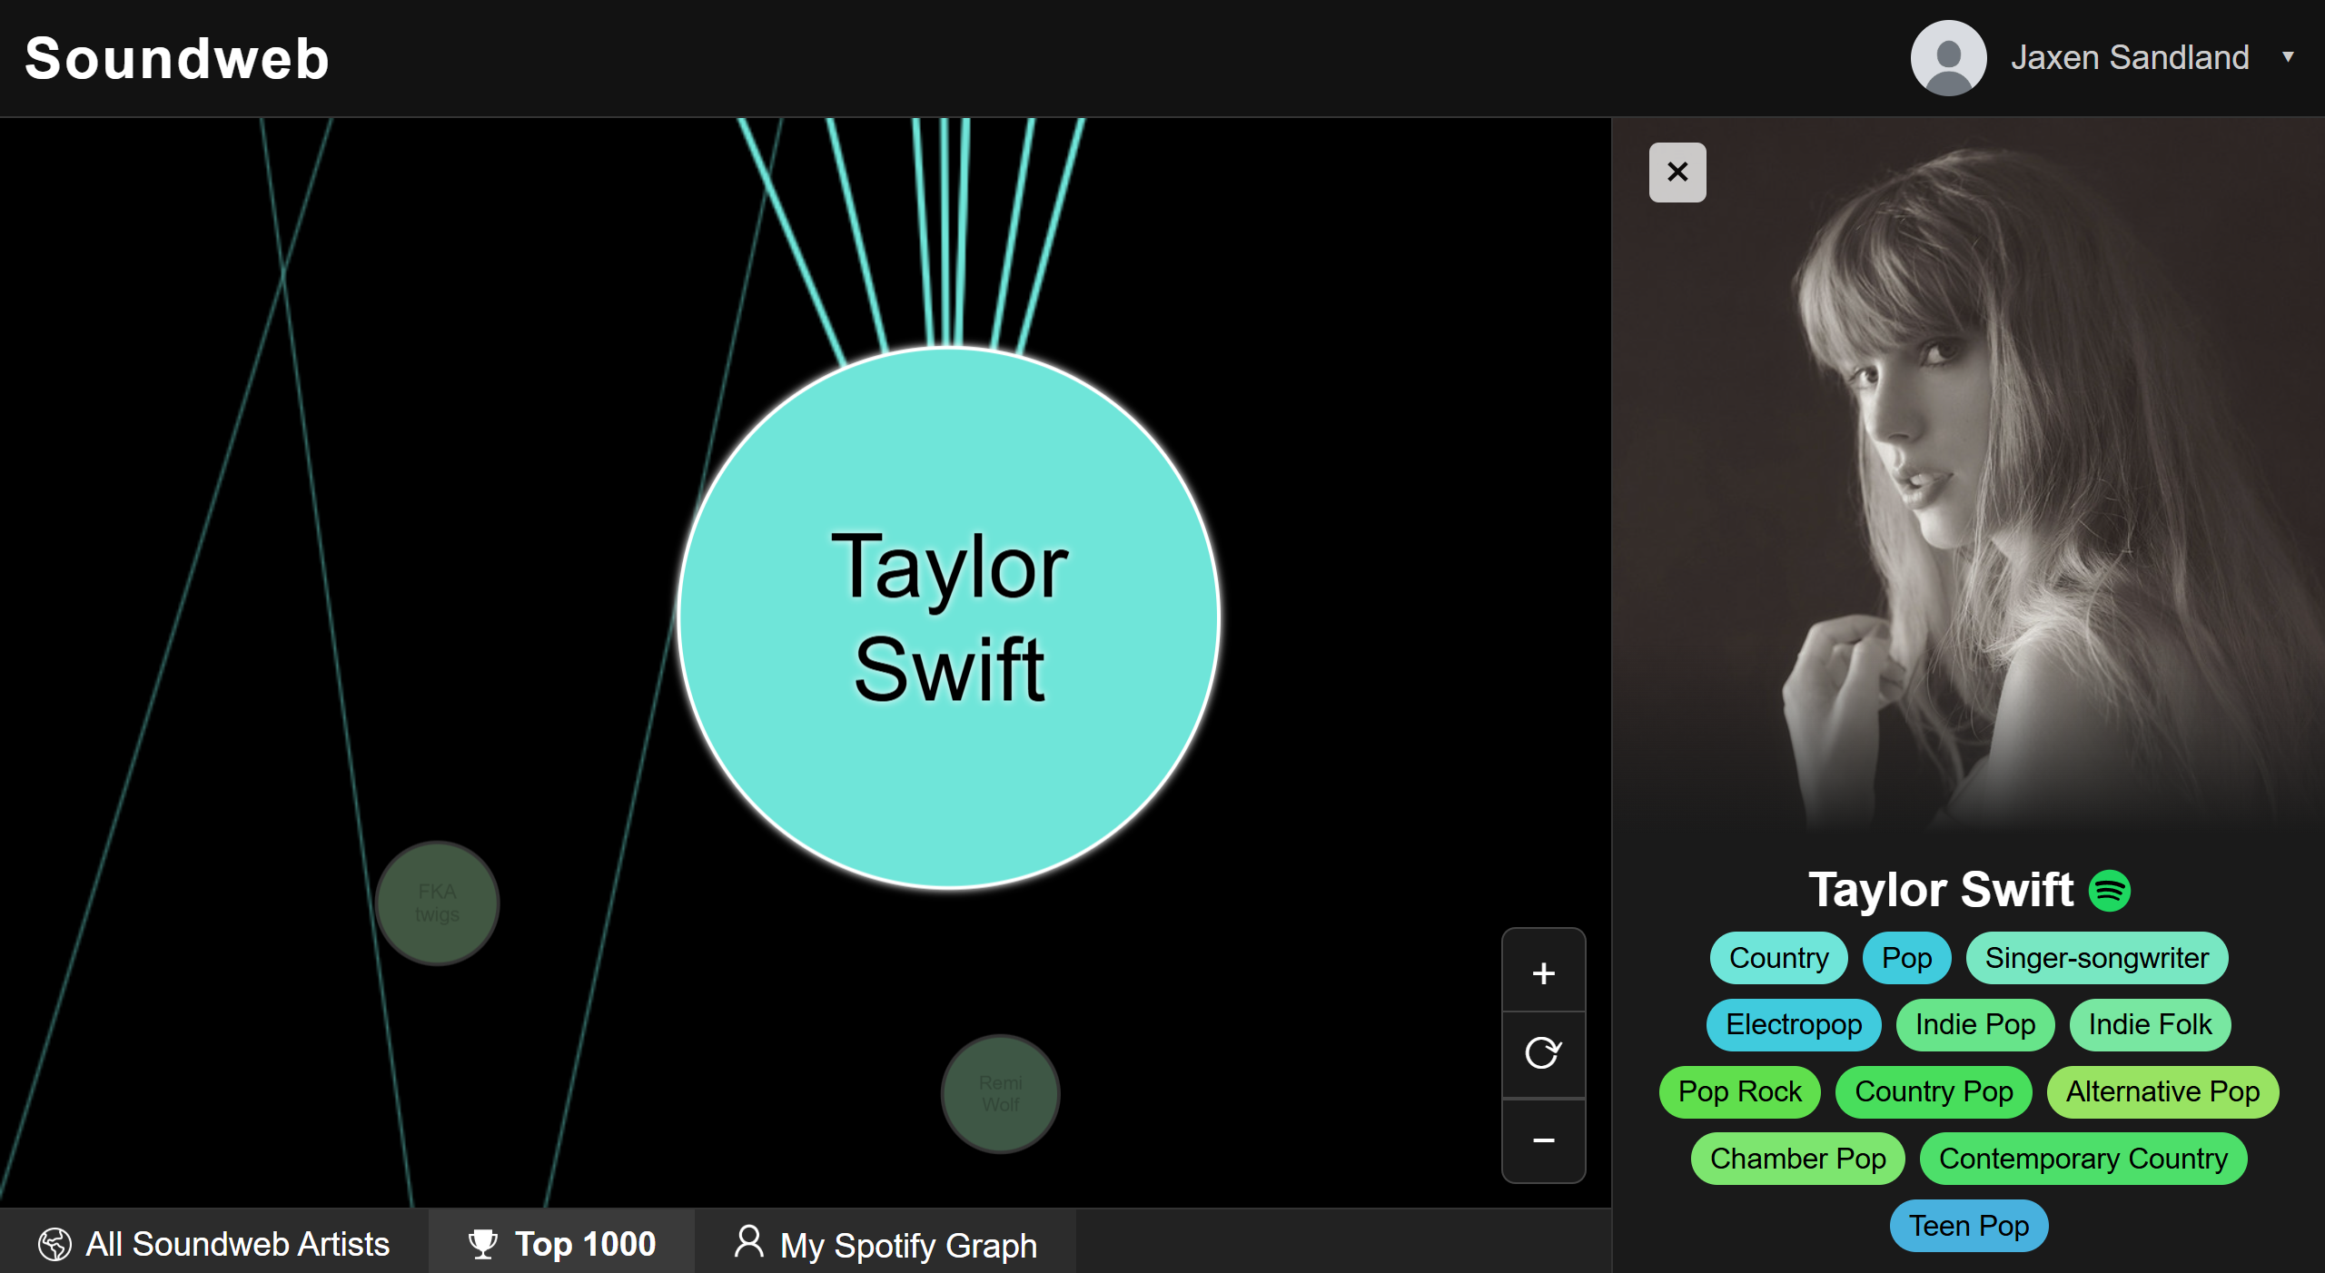Close the artist details panel
2325x1273 pixels.
(1677, 172)
